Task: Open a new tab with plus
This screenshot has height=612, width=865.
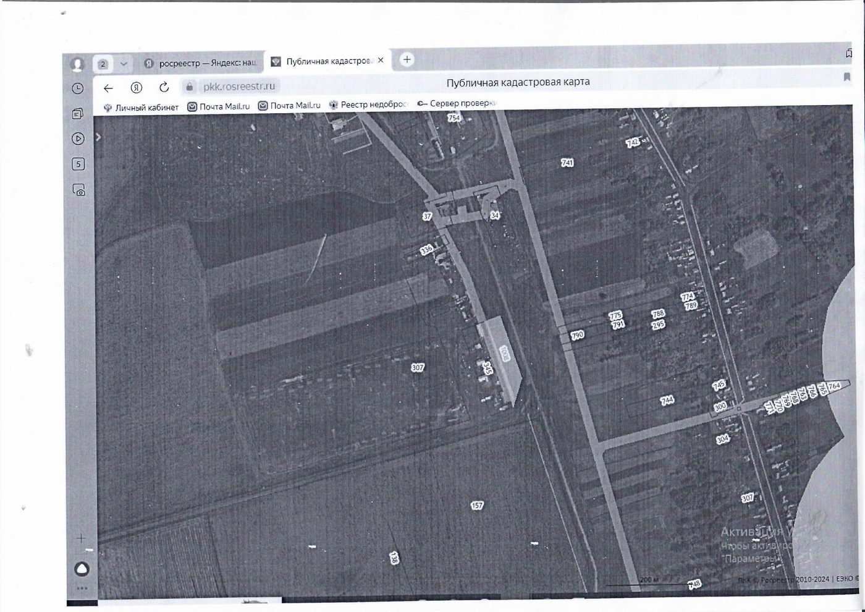Action: point(407,59)
